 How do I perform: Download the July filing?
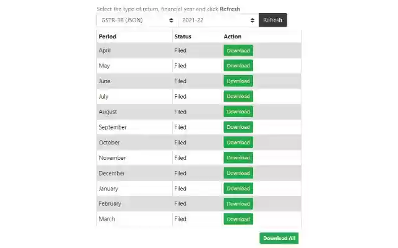coord(238,97)
